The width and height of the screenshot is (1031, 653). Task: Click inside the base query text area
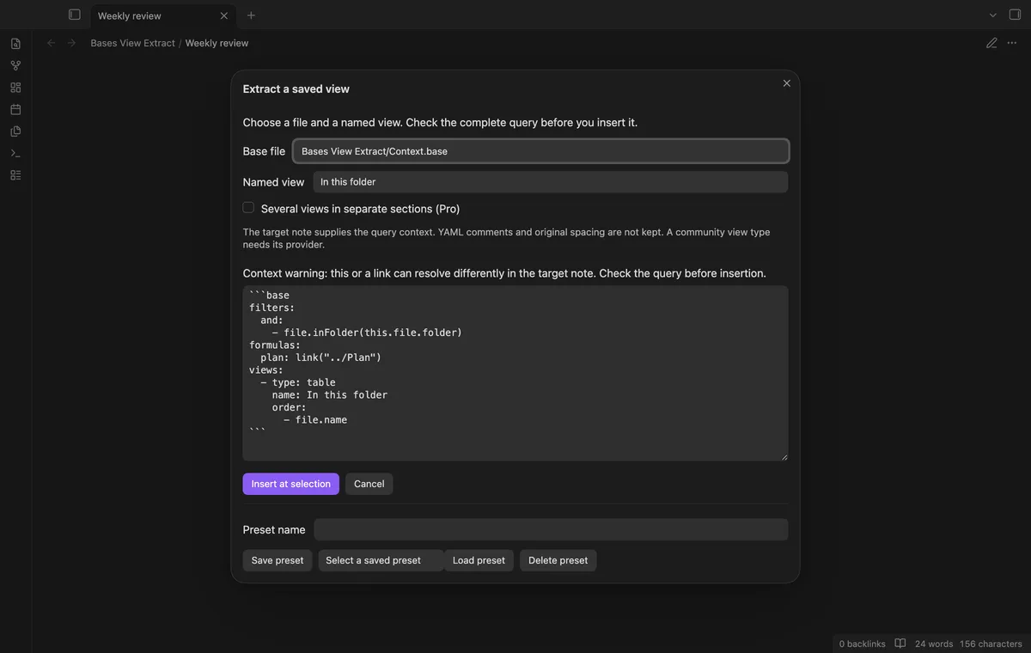515,373
